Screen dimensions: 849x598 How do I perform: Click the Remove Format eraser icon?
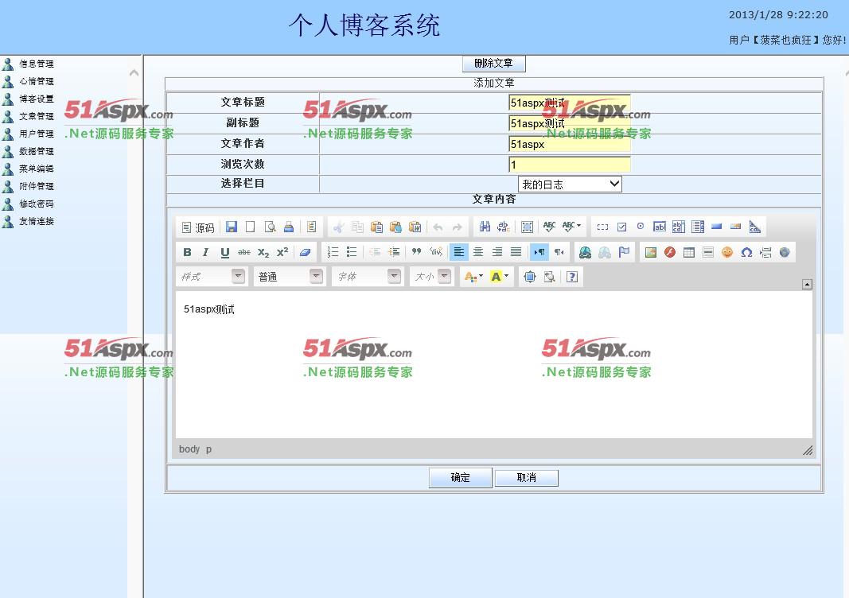point(306,252)
